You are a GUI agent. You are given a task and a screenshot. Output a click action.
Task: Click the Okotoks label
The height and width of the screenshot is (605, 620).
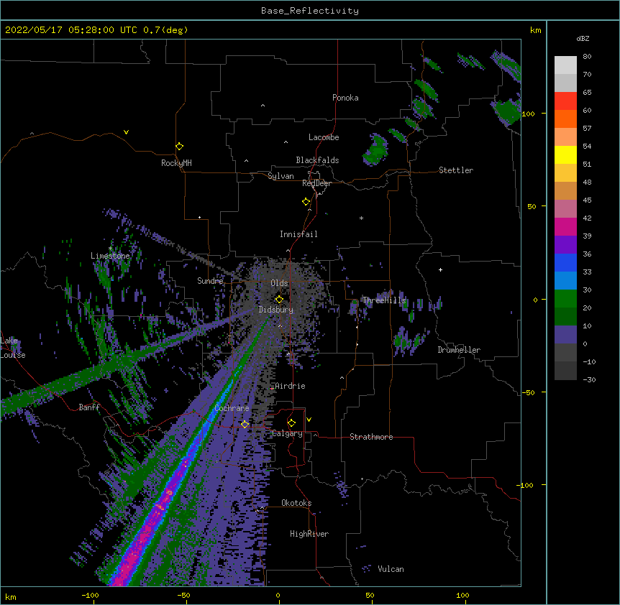(296, 503)
